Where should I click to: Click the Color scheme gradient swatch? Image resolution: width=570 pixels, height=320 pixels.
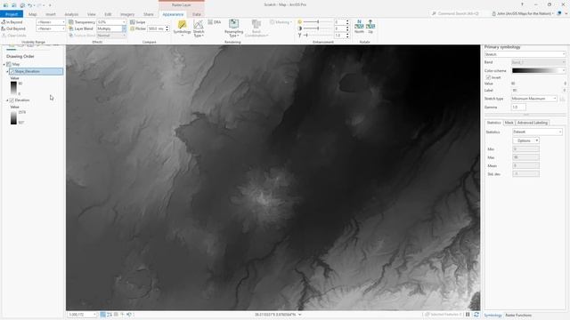(536, 70)
